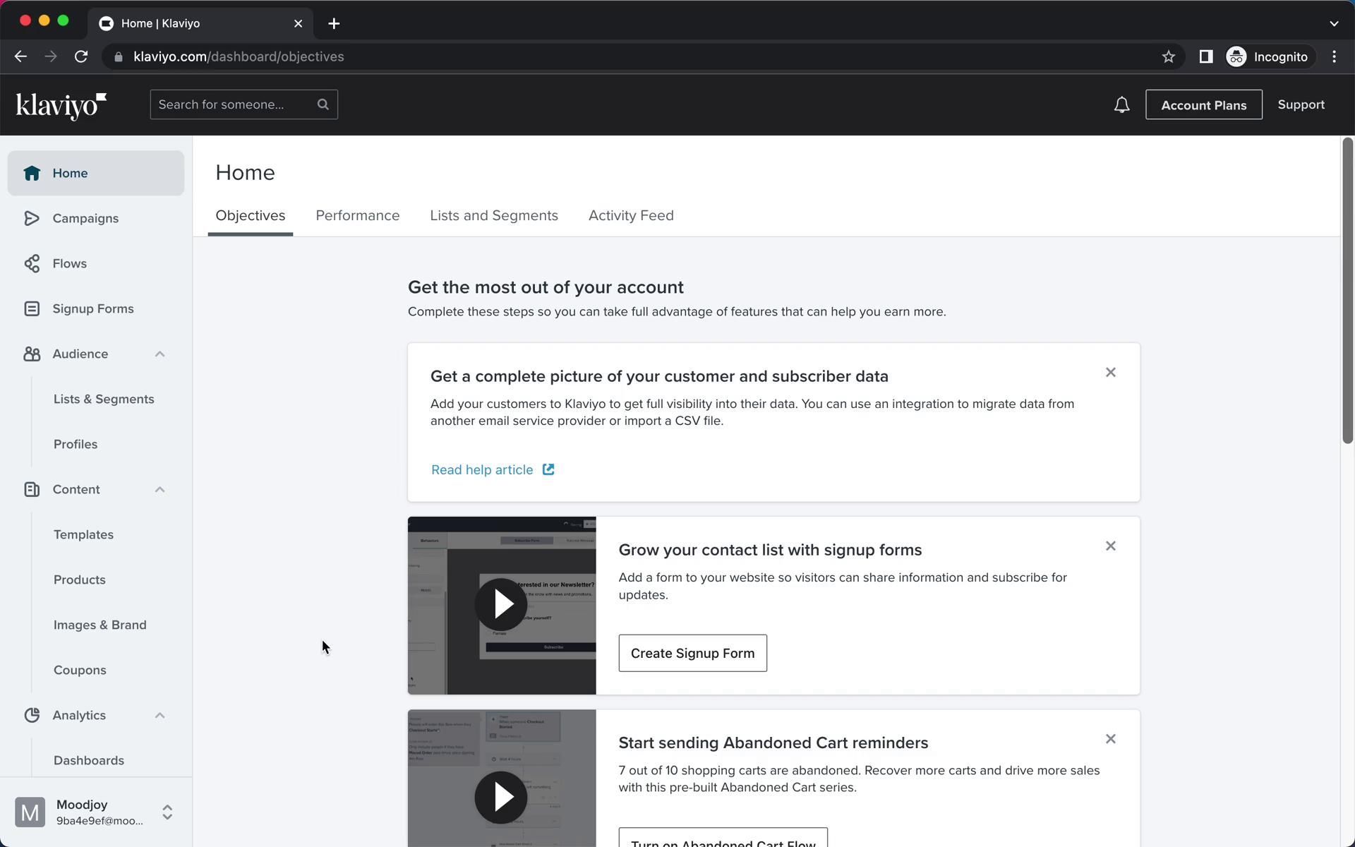Viewport: 1355px width, 847px height.
Task: Open the Activity Feed tab
Action: (630, 215)
